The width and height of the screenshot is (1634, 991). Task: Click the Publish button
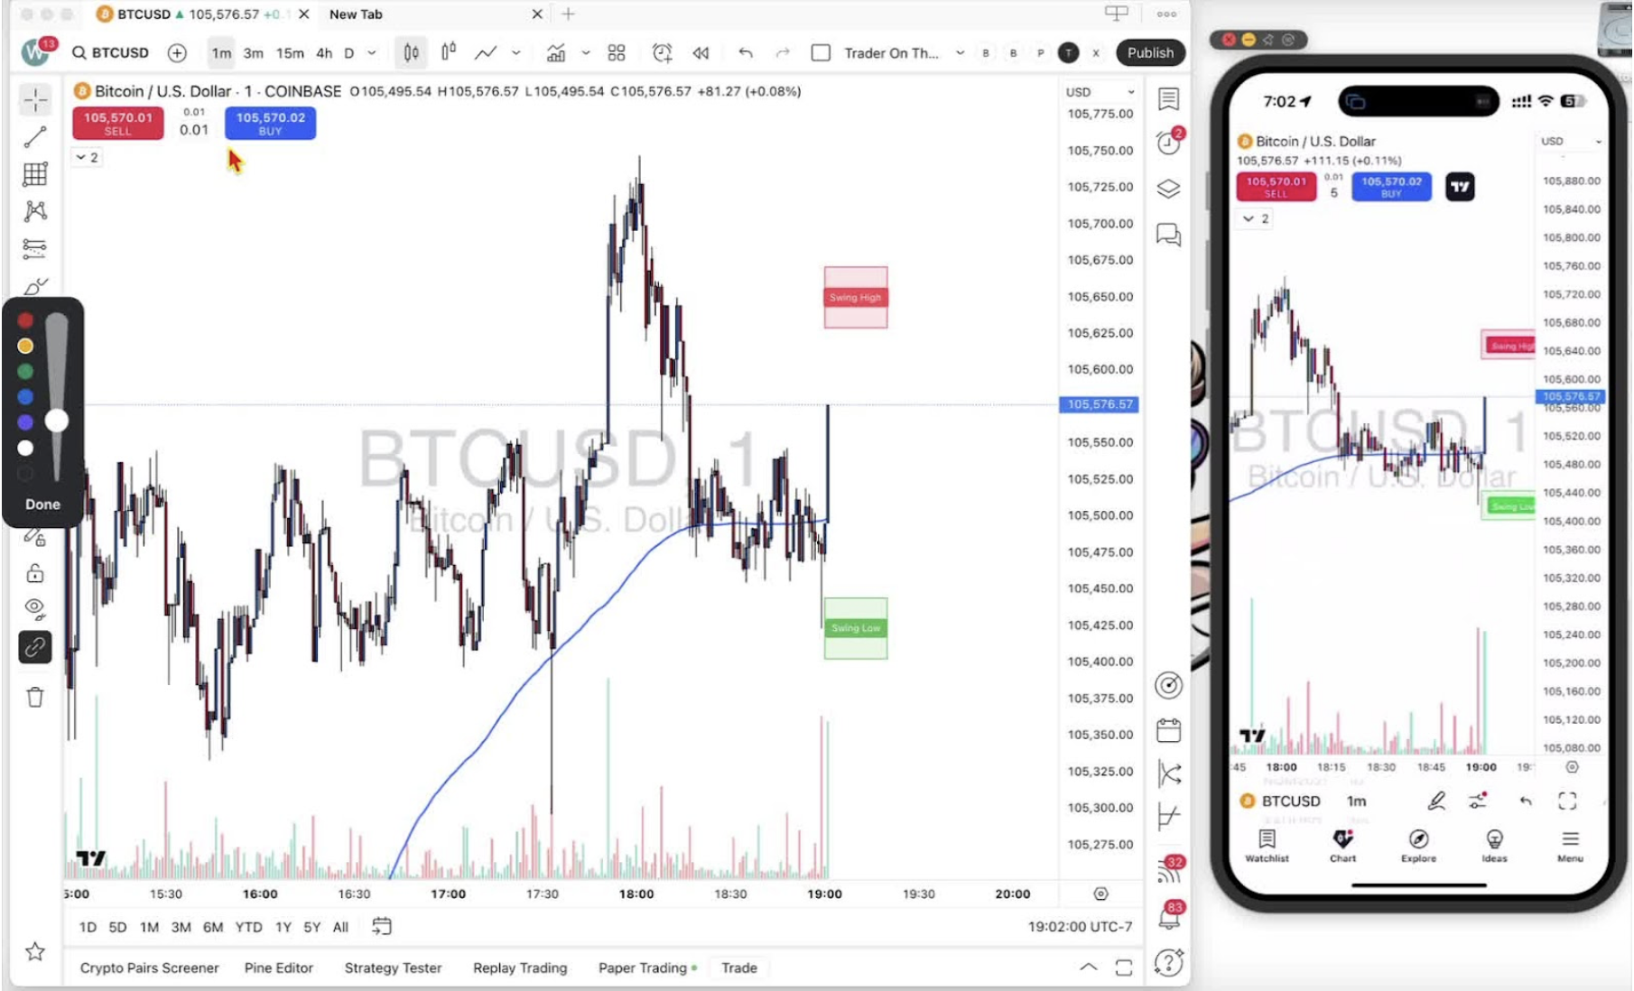tap(1150, 52)
